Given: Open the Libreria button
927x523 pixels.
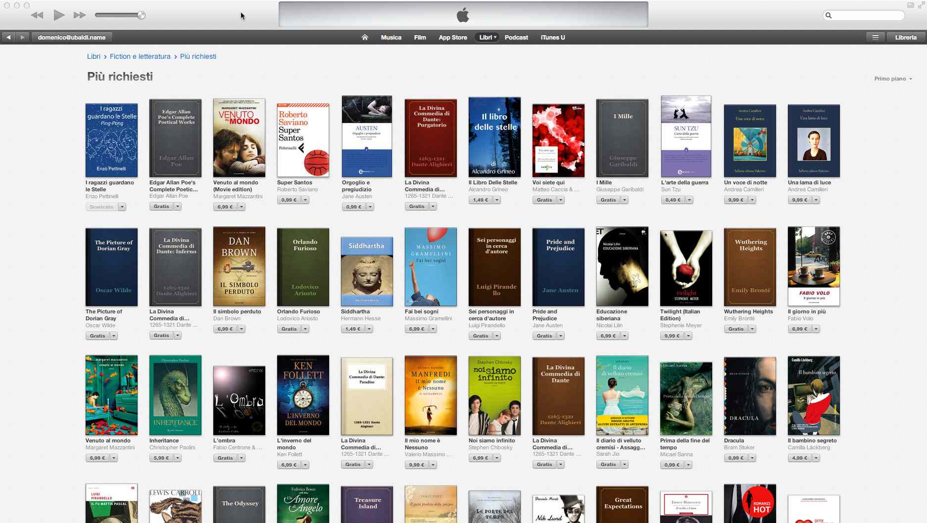Looking at the screenshot, I should click(906, 37).
